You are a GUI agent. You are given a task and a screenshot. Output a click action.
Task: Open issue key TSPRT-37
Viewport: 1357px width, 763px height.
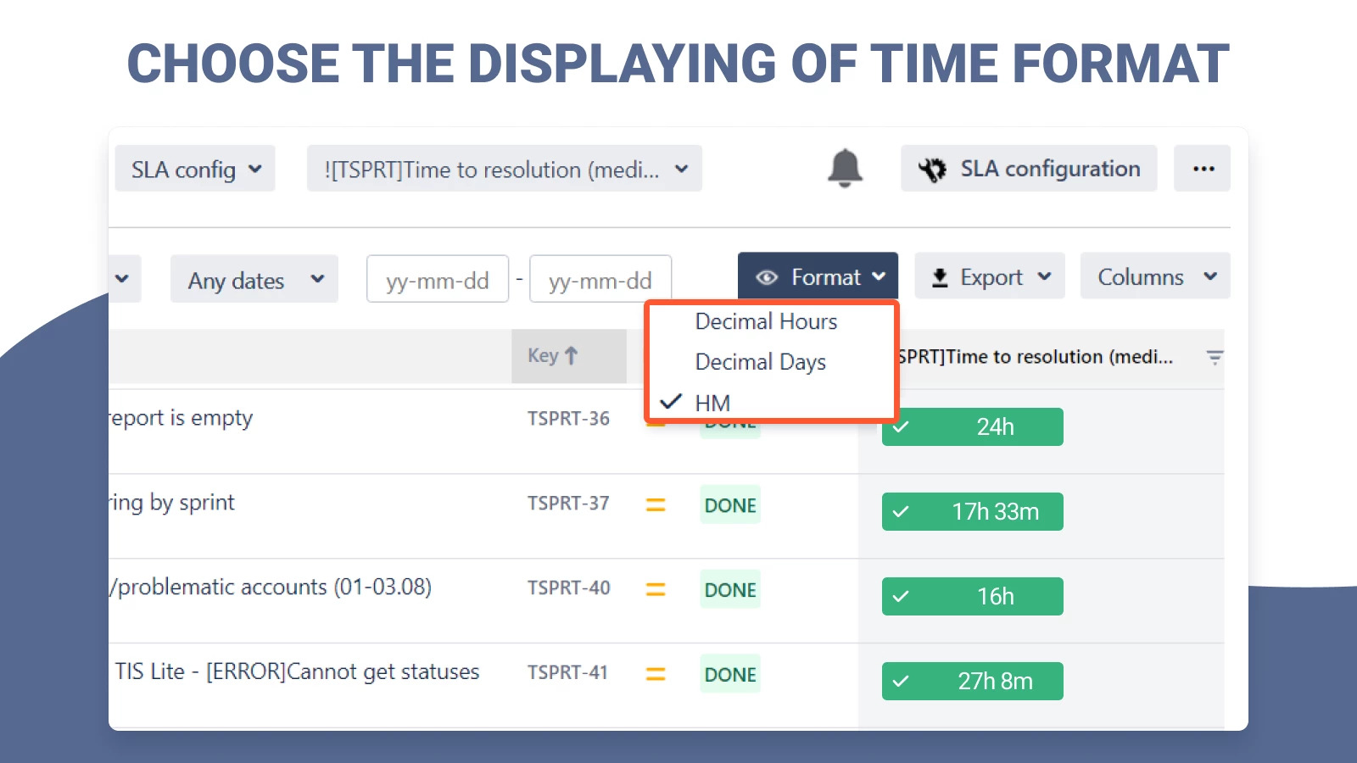click(x=568, y=504)
